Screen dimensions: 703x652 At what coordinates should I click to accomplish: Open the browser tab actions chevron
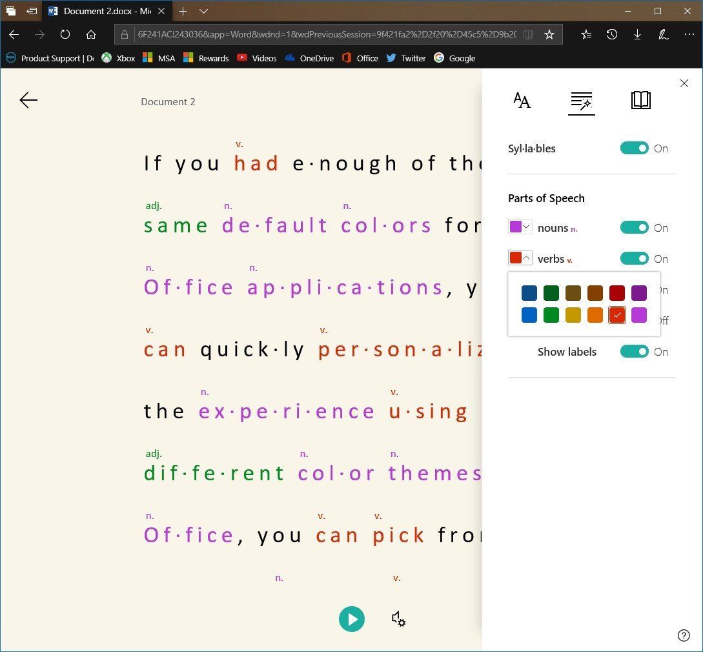point(204,11)
